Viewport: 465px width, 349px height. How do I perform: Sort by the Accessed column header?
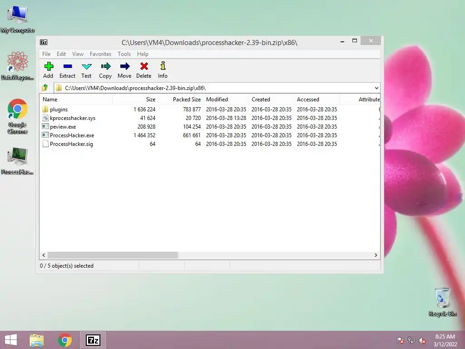317,100
